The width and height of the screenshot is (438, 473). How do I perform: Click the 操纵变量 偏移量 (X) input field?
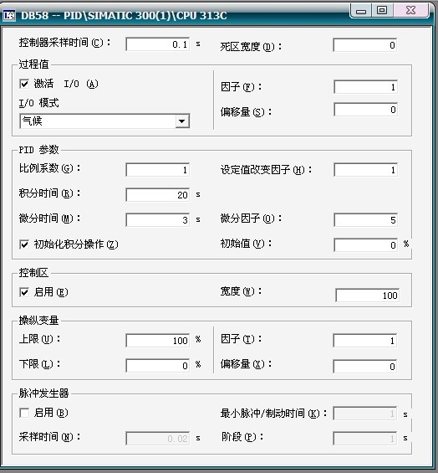pyautogui.click(x=365, y=367)
